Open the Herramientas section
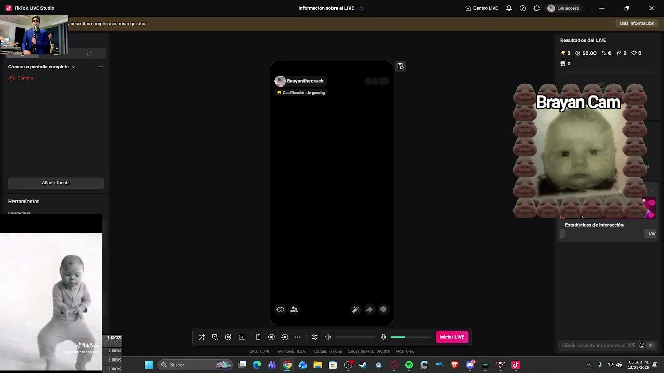664x373 pixels. coord(24,202)
